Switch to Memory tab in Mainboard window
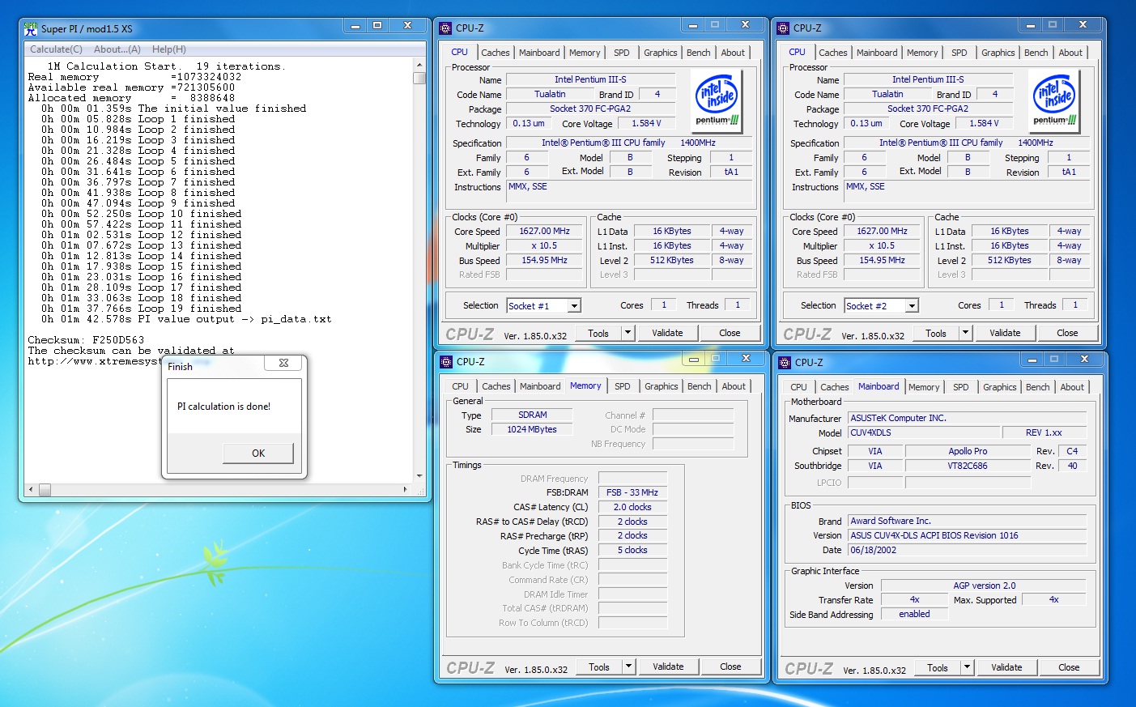The height and width of the screenshot is (707, 1136). [924, 387]
